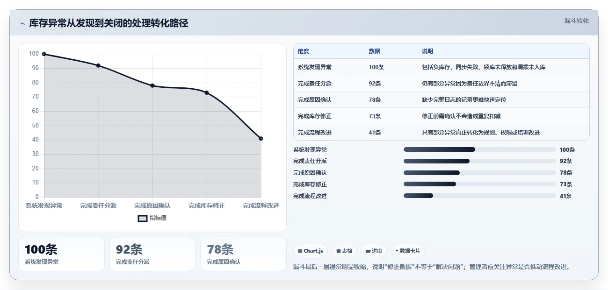Click the 100条 value beside progress bar
Screen dimensions: 608x290
567,150
